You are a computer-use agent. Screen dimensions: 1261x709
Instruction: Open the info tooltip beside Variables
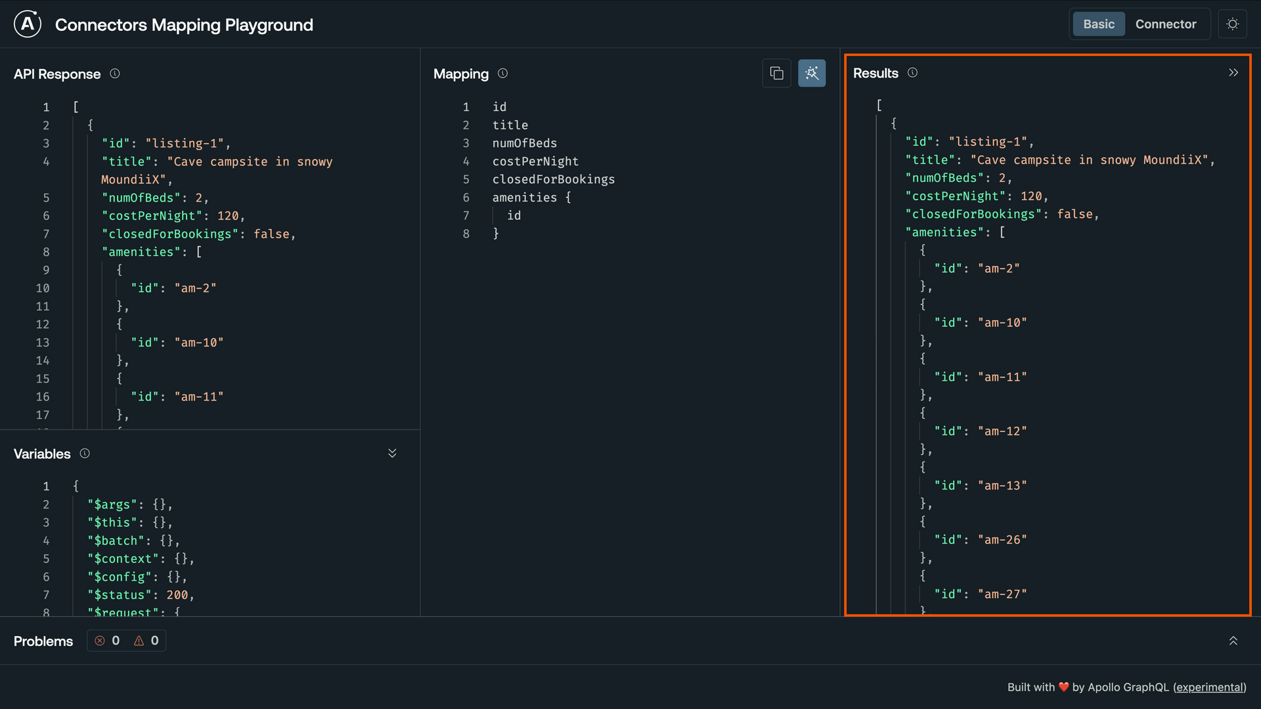(x=85, y=453)
